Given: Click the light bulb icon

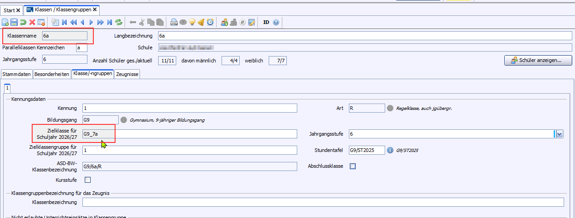Looking at the screenshot, I should pos(192,22).
